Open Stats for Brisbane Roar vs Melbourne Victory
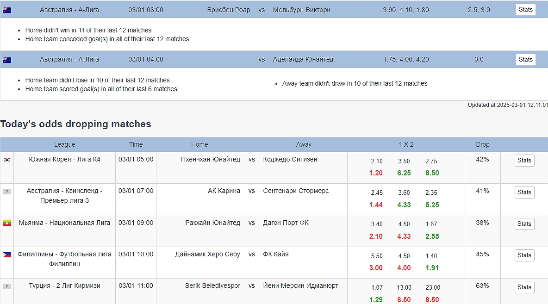 525,10
